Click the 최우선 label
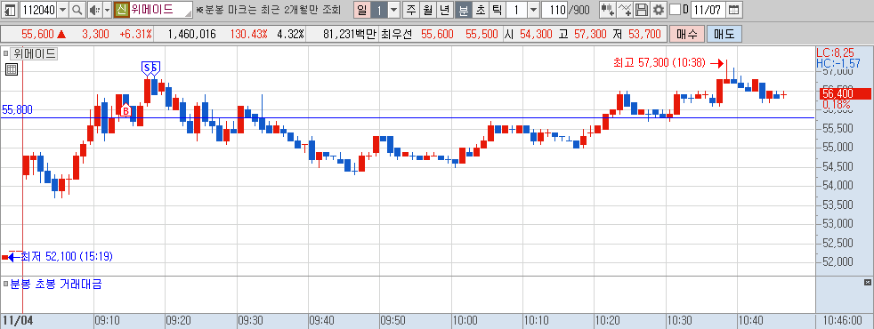 (x=396, y=34)
